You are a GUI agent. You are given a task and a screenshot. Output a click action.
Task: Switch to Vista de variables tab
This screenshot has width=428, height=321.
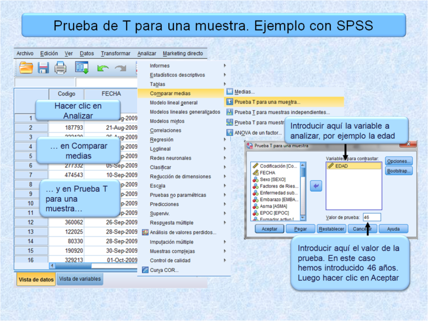80,279
